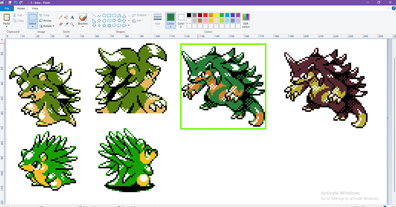Choose the Four-point star shape
This screenshot has width=396, height=207.
tap(99, 25)
